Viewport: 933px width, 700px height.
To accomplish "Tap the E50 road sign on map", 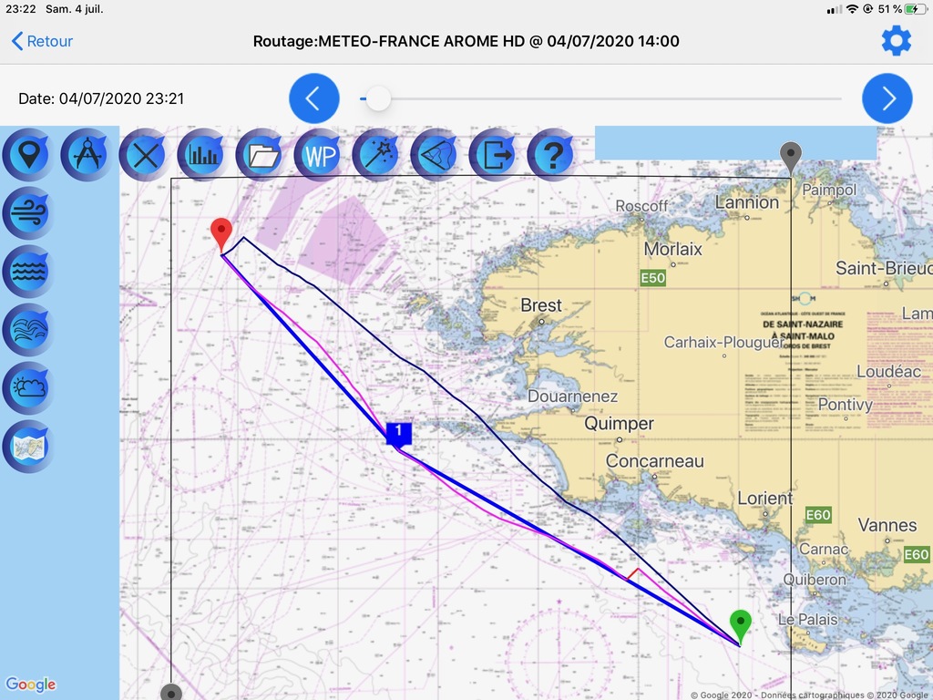I will click(x=652, y=278).
